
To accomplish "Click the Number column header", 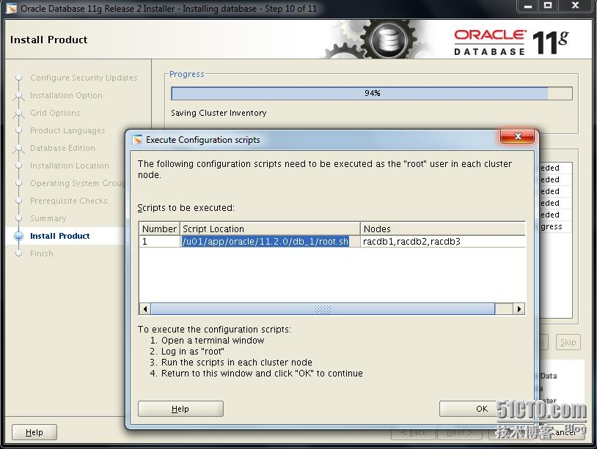I will point(159,229).
